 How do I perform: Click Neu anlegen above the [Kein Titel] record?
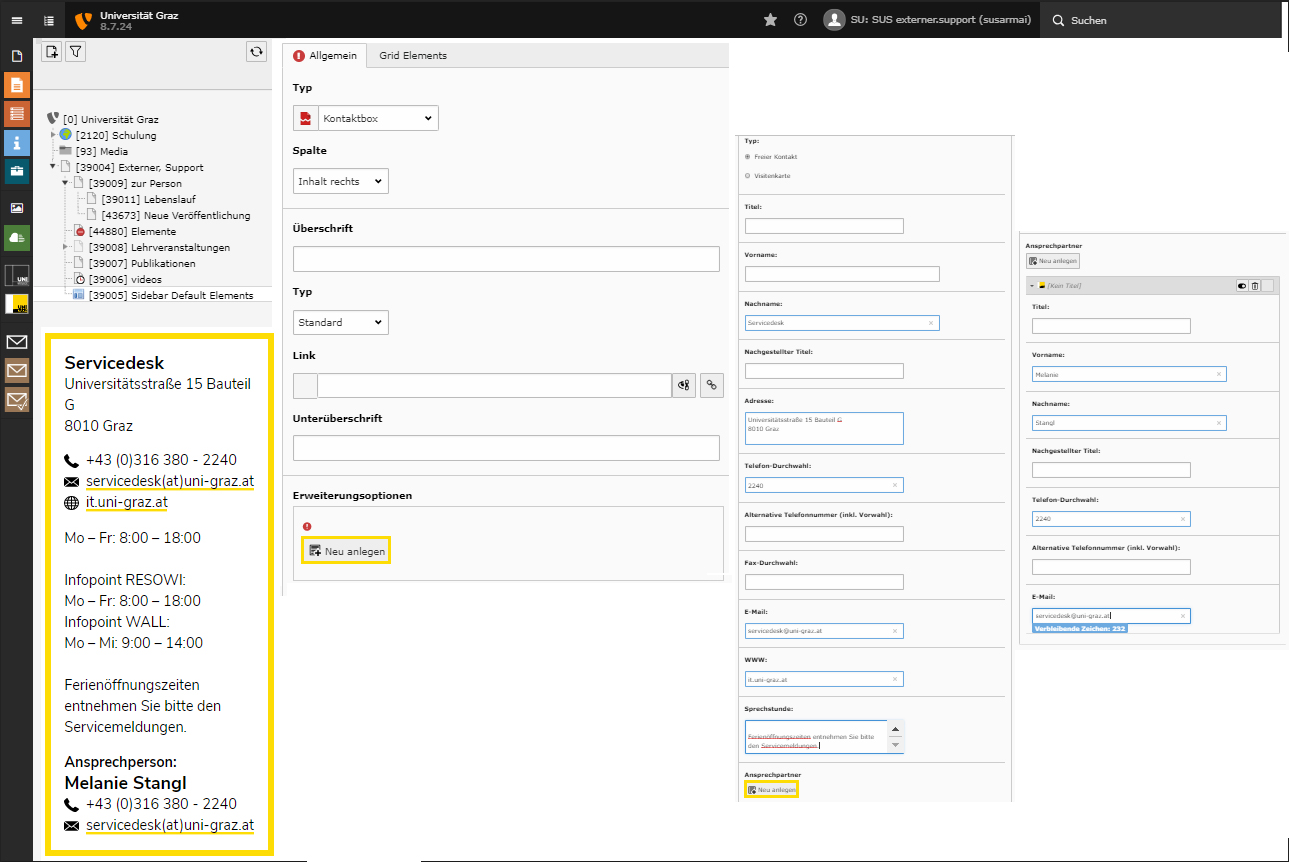1053,260
